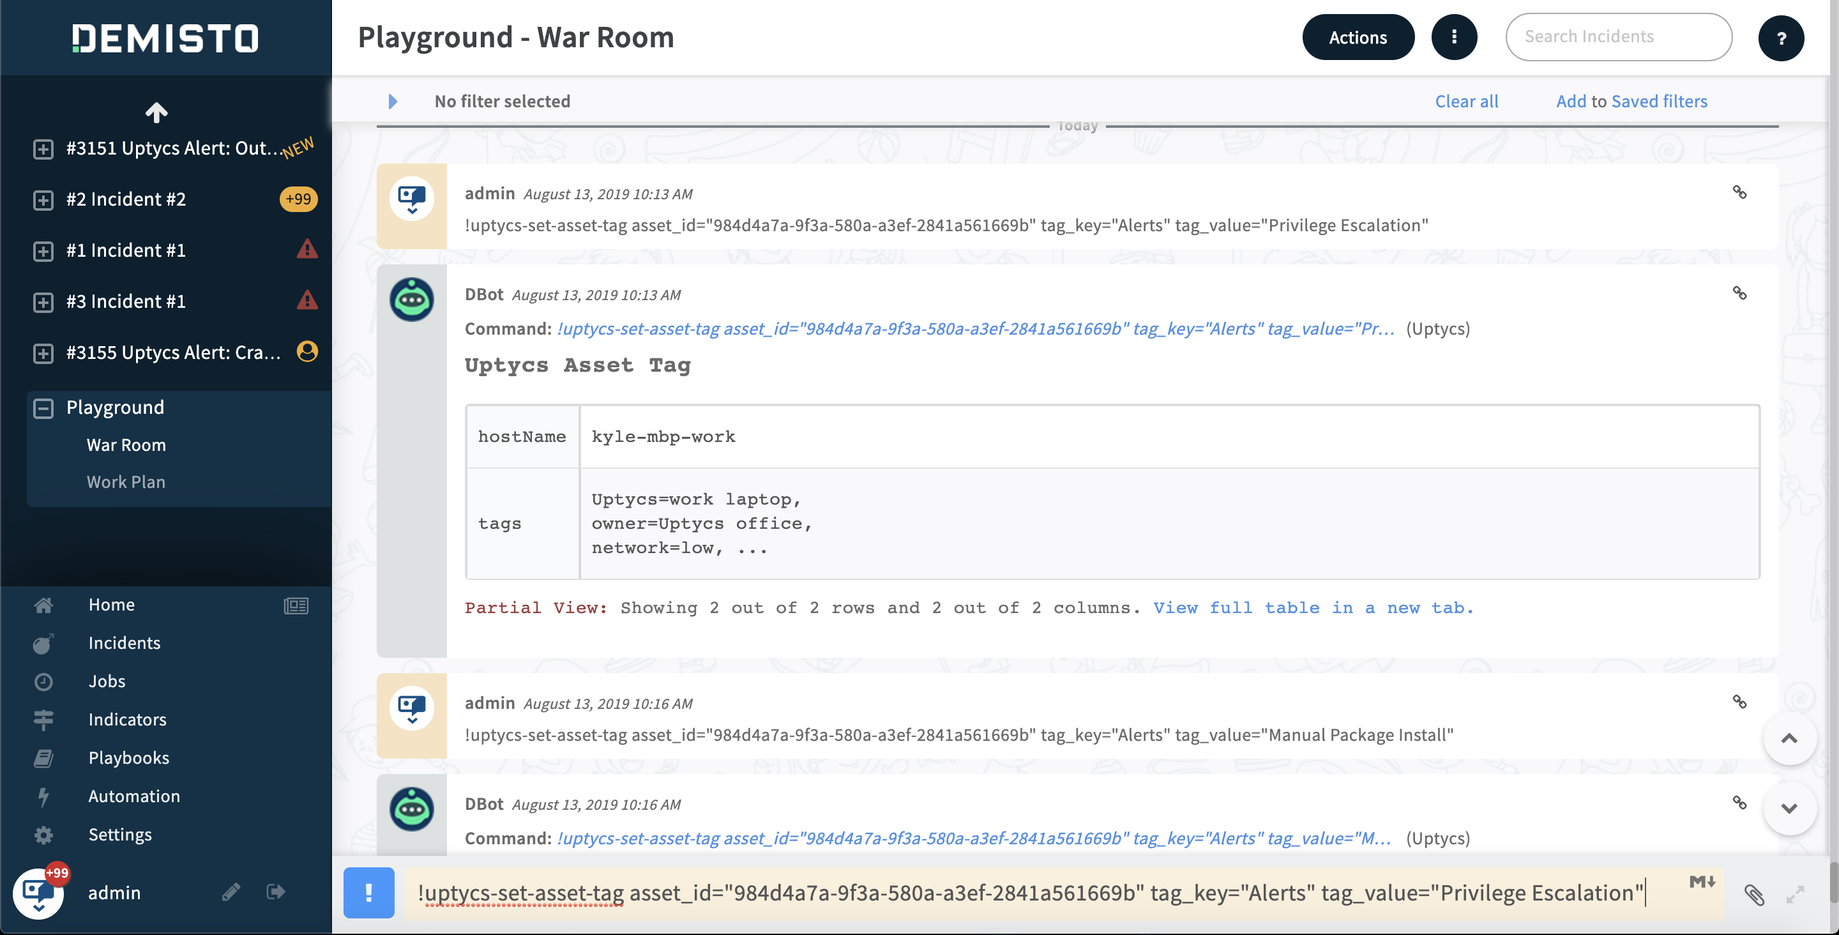
Task: Focus the Search Incidents field
Action: [1619, 36]
